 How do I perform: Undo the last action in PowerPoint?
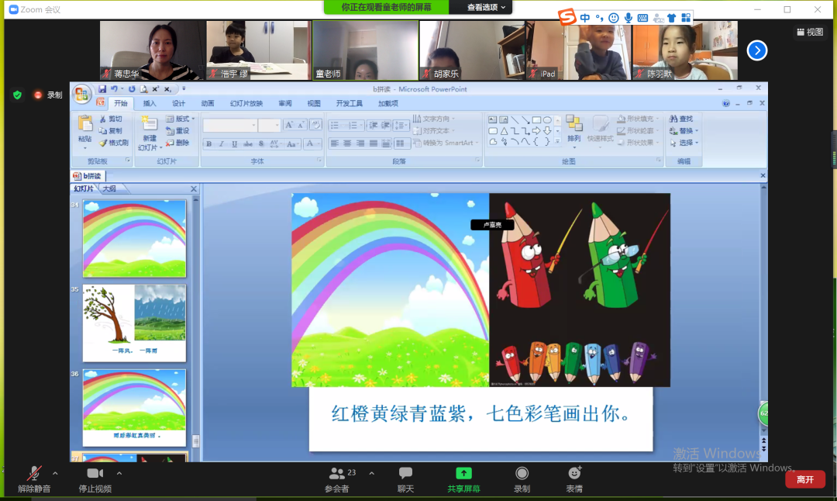(x=114, y=89)
